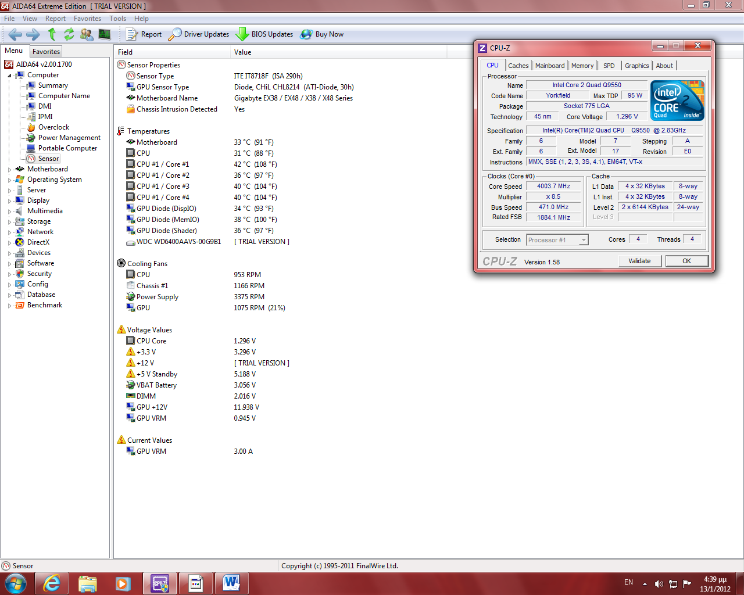
Task: Click the Refresh toolbar icon
Action: (x=69, y=34)
